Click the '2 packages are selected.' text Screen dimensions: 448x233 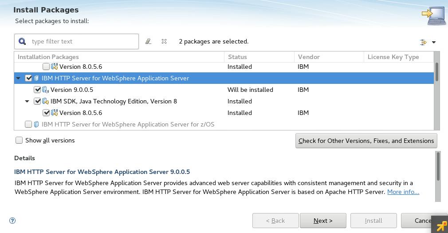[x=214, y=41]
